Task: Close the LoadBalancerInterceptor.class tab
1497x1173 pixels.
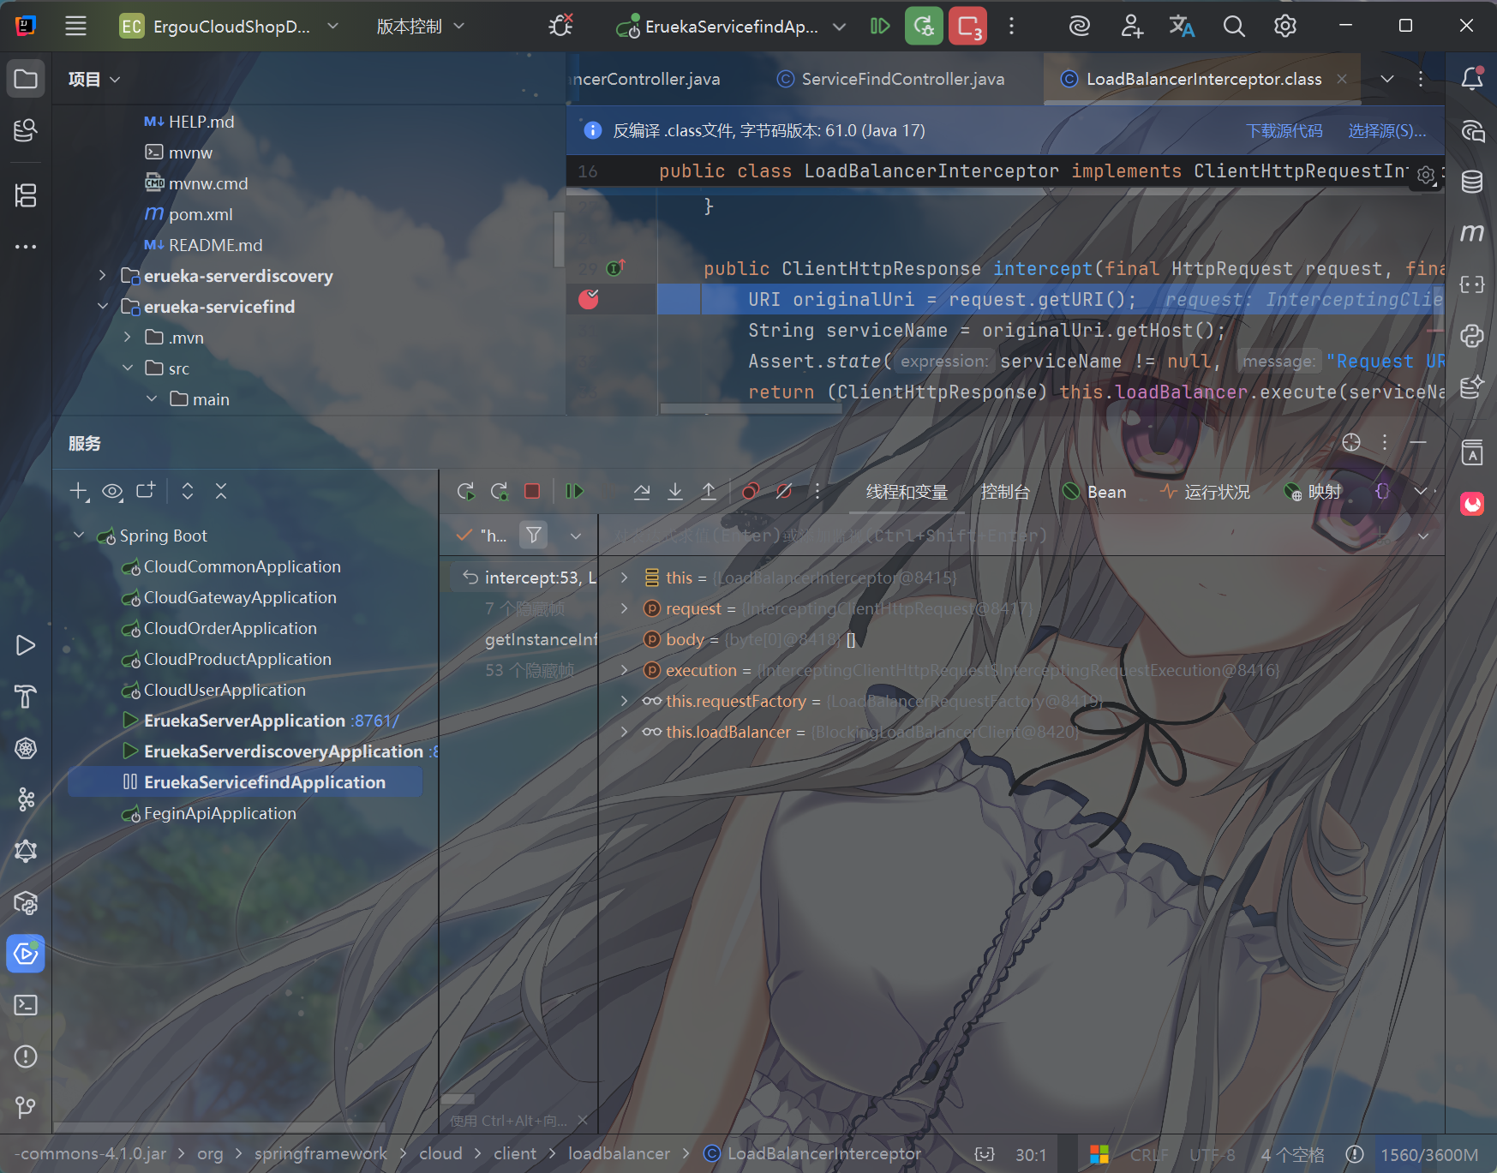Action: click(x=1342, y=79)
